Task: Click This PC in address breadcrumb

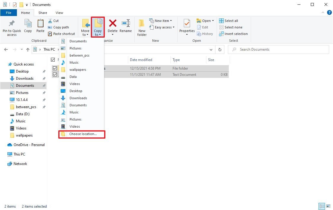Action: point(49,49)
